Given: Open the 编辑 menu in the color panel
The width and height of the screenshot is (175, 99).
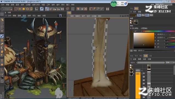Looking at the screenshot, I should 140,12.
